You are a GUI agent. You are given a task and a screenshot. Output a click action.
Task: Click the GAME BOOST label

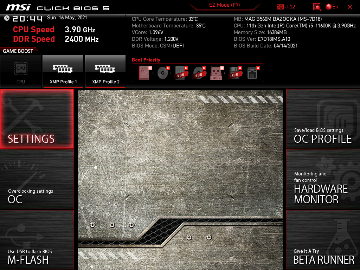pos(18,51)
